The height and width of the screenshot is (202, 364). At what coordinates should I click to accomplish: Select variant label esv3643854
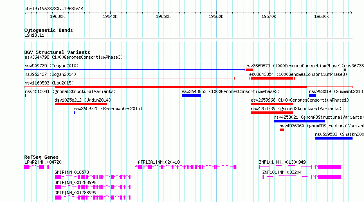[x=298, y=74]
